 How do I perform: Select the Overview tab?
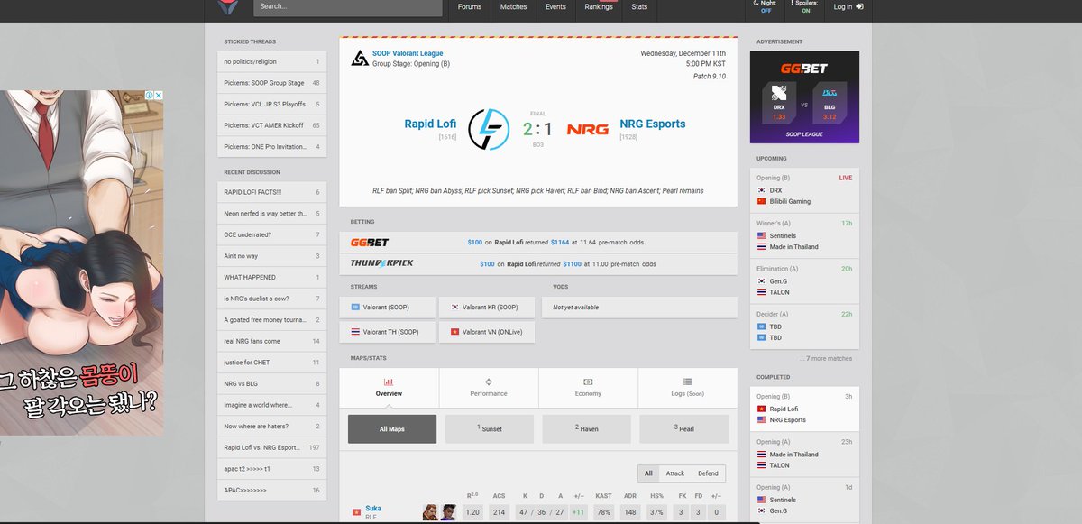[x=390, y=388]
